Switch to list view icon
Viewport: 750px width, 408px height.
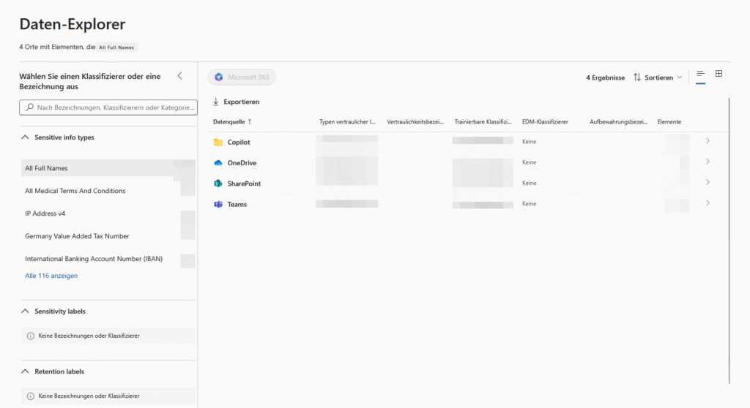pyautogui.click(x=700, y=74)
